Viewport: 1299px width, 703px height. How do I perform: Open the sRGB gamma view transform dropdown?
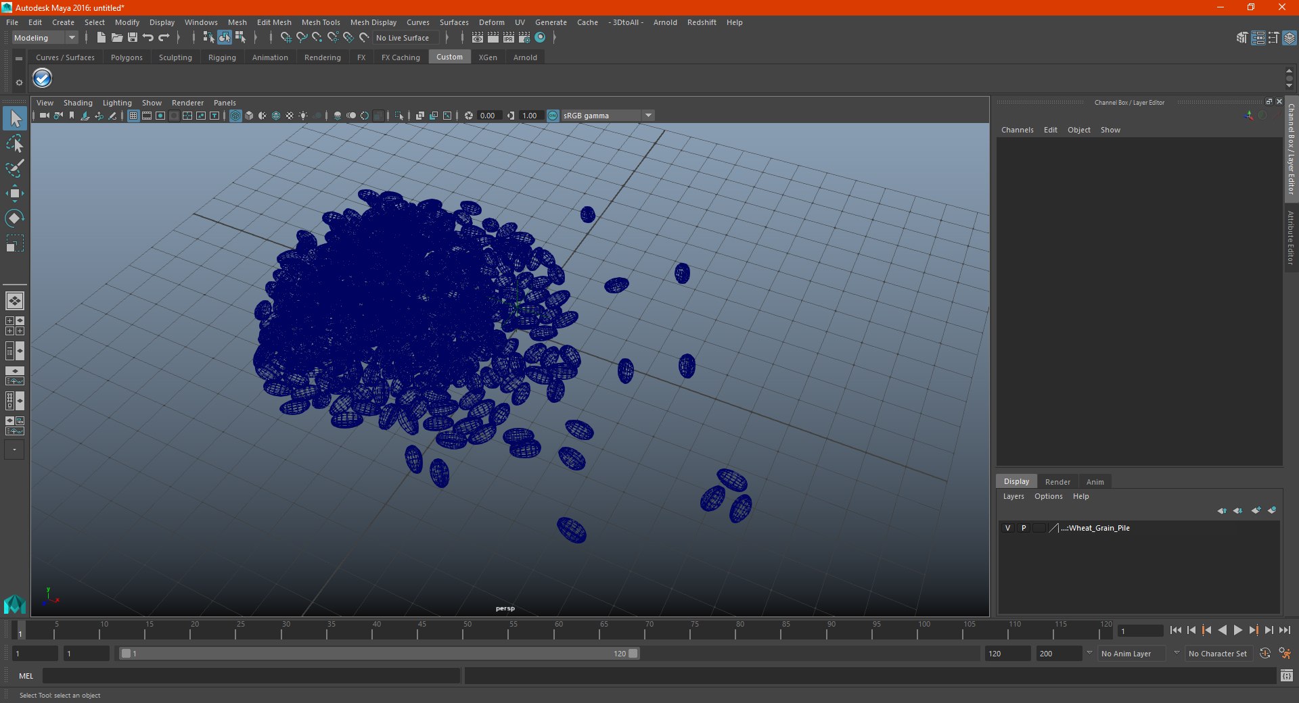pyautogui.click(x=608, y=116)
